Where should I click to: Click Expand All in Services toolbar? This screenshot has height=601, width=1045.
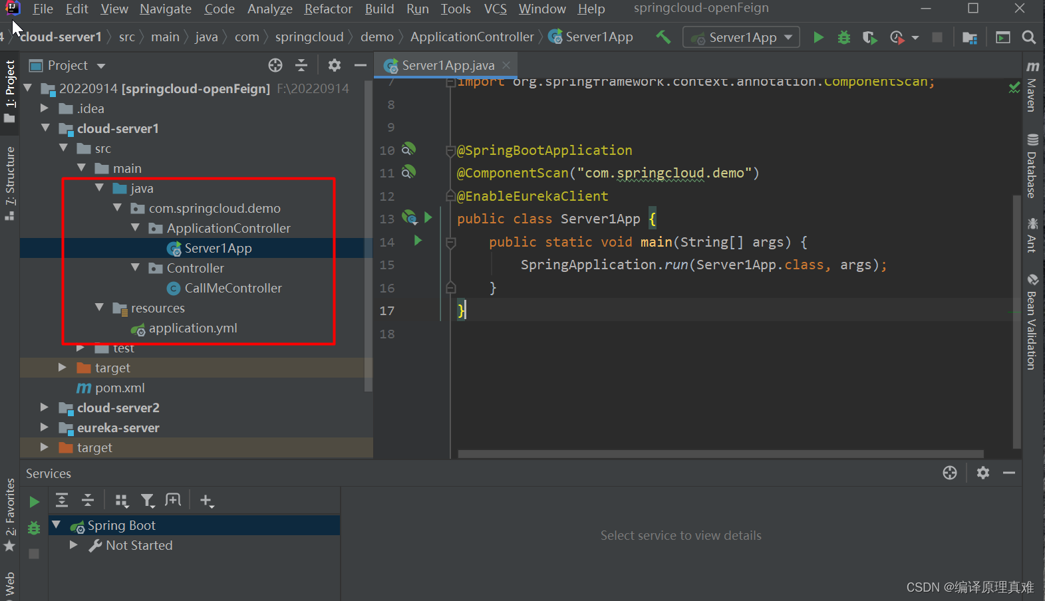(62, 500)
